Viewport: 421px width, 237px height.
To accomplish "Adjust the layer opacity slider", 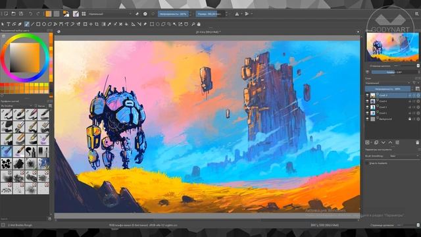I will point(387,89).
